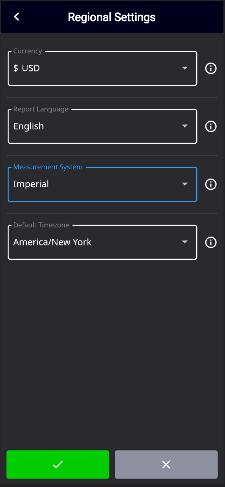Choose the Imperial measurement field
This screenshot has width=225, height=487.
pos(103,184)
